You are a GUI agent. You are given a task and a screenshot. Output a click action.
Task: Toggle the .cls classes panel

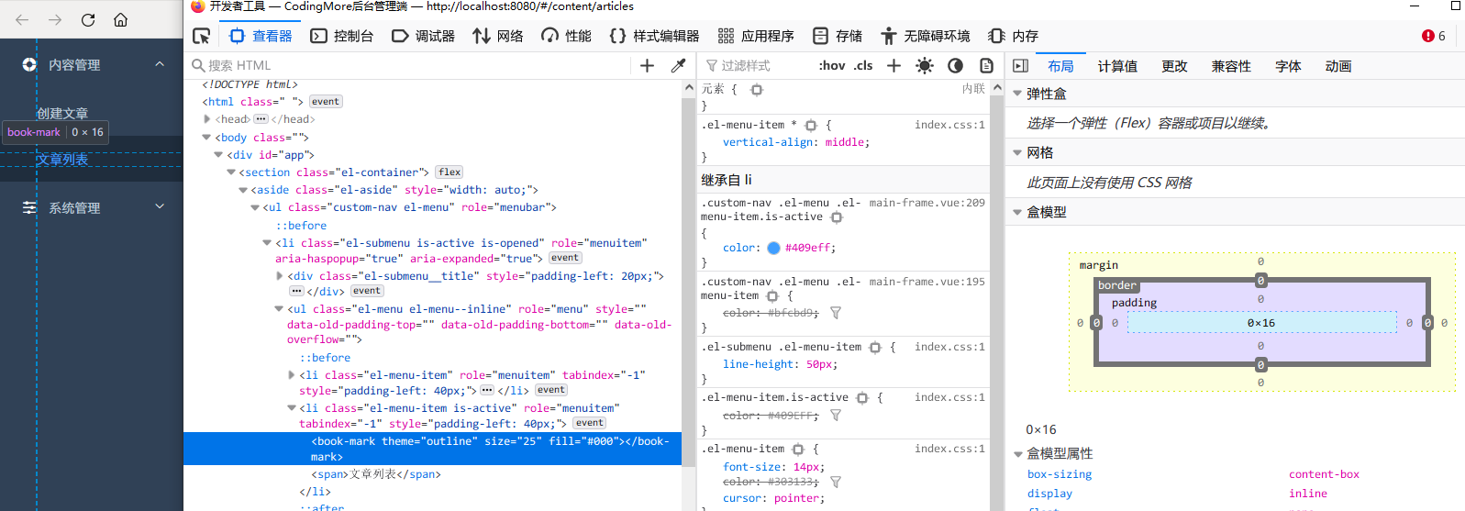(x=863, y=65)
